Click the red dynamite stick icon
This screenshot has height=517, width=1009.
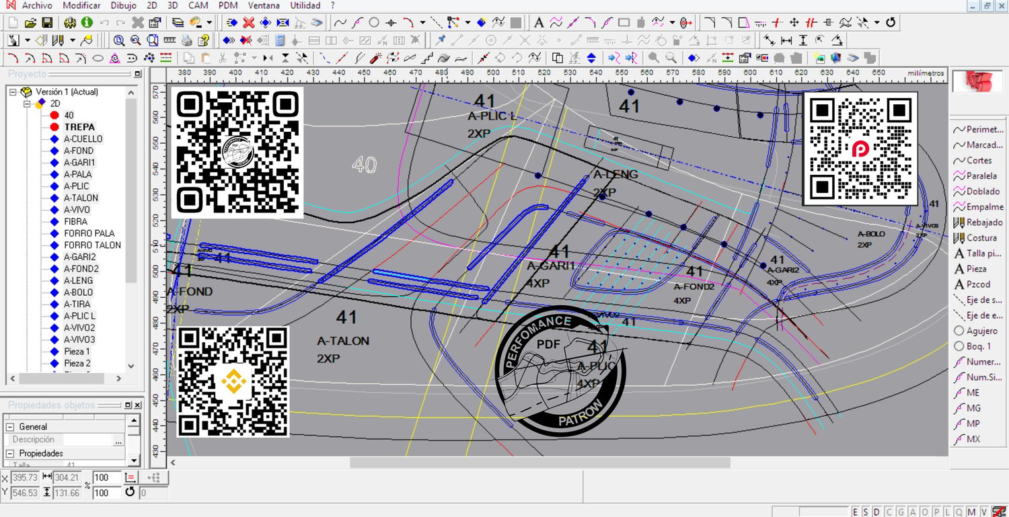coord(377,58)
